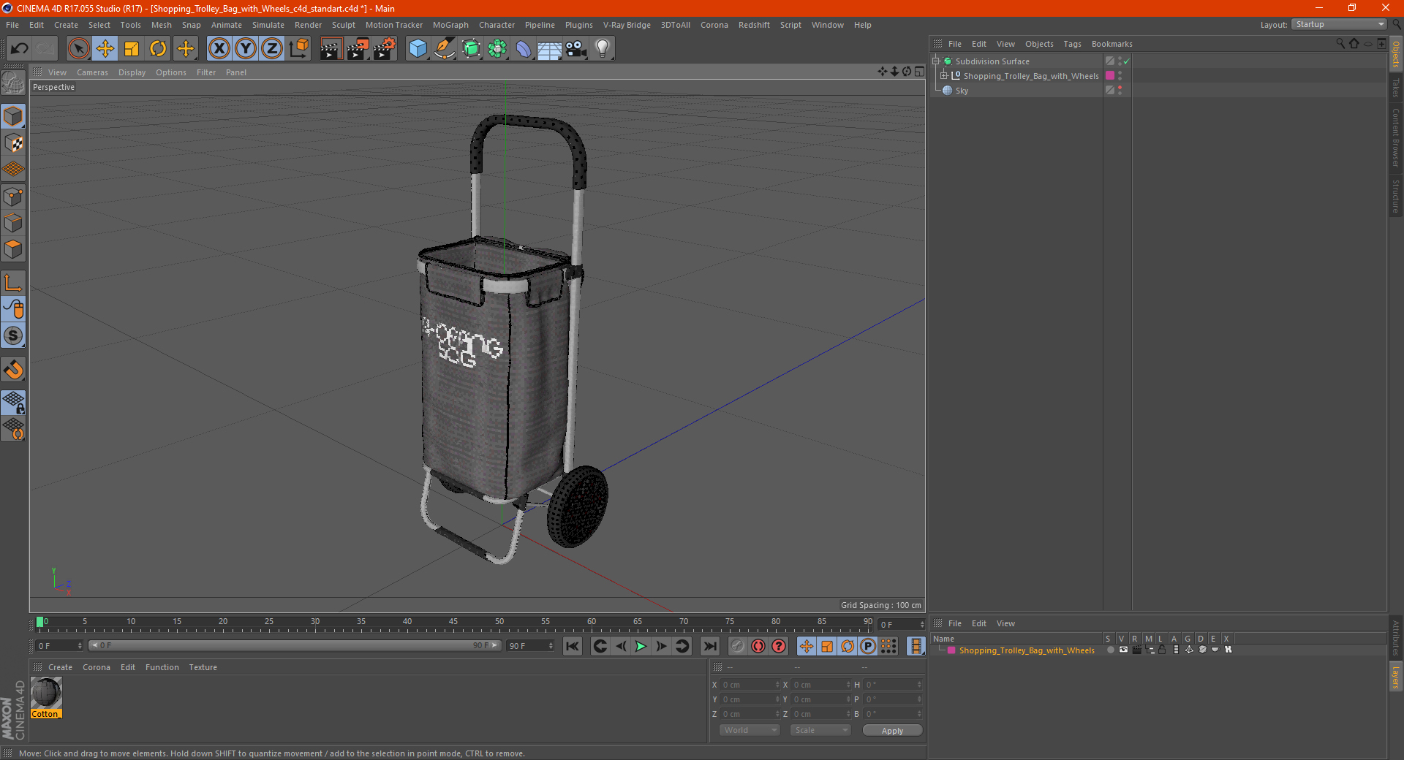The height and width of the screenshot is (760, 1404).
Task: Enable the Axis tool
Action: pos(13,283)
